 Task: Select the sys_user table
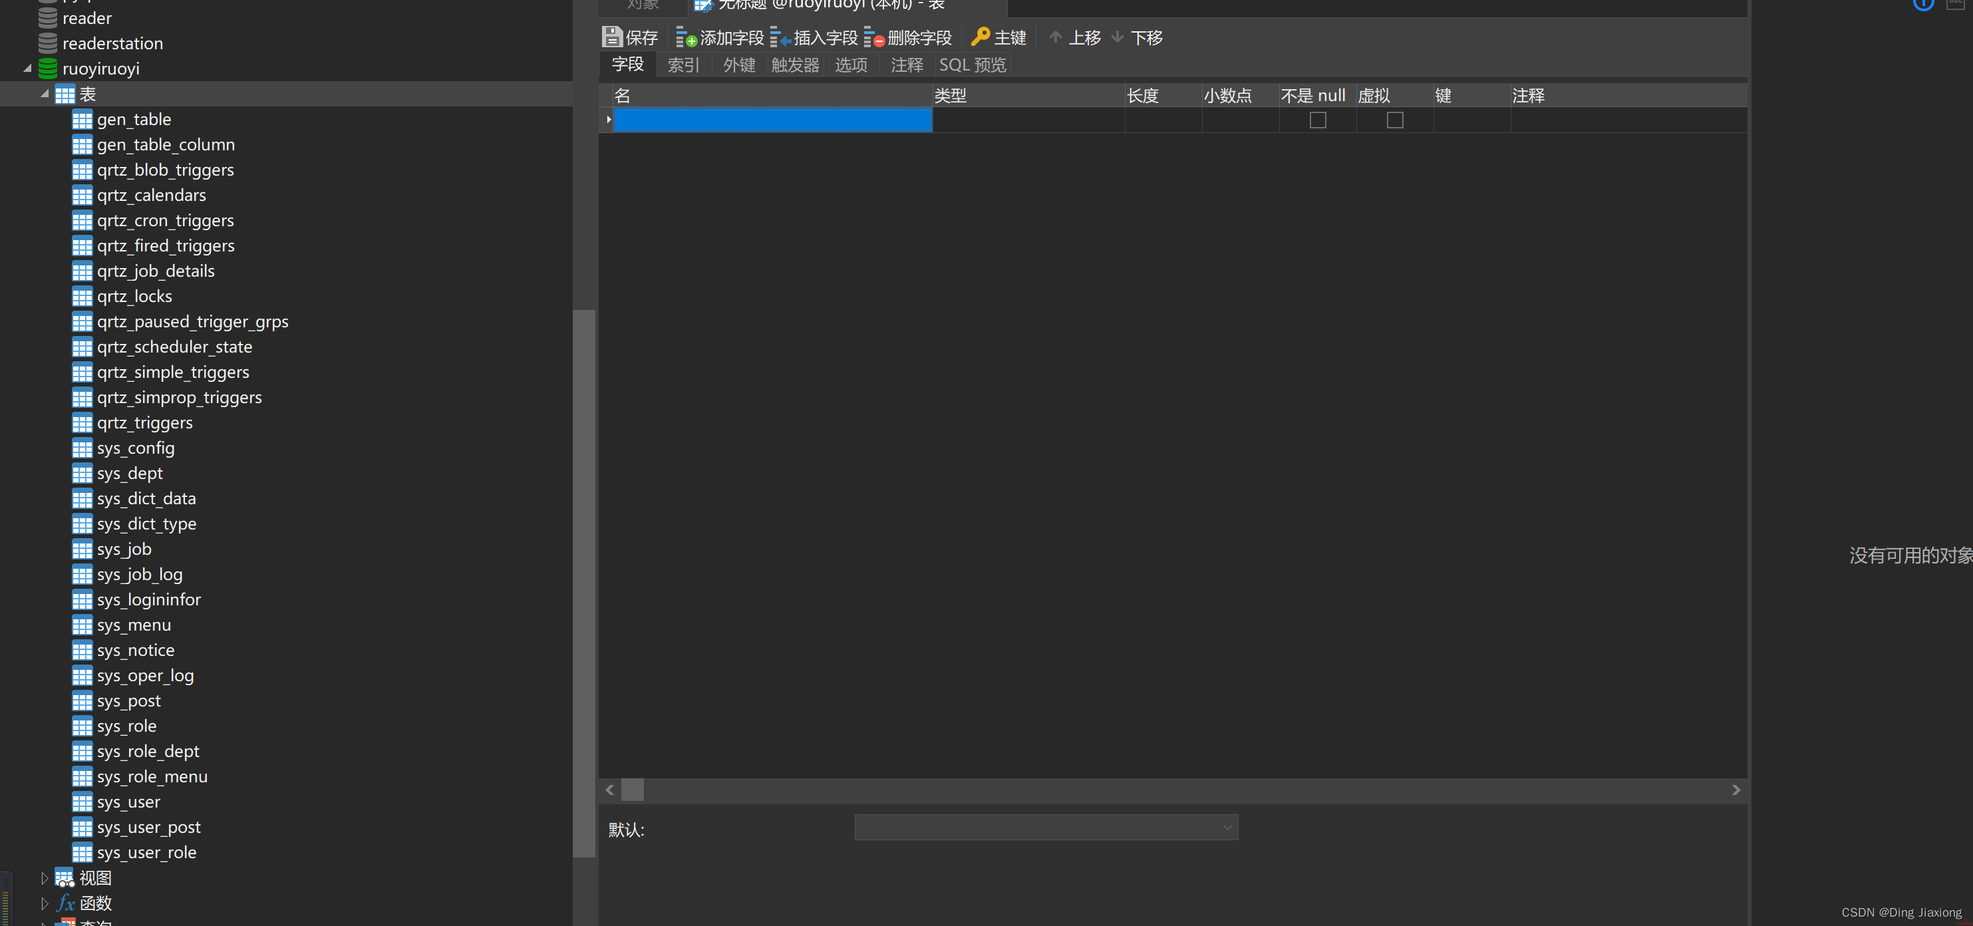pos(128,802)
